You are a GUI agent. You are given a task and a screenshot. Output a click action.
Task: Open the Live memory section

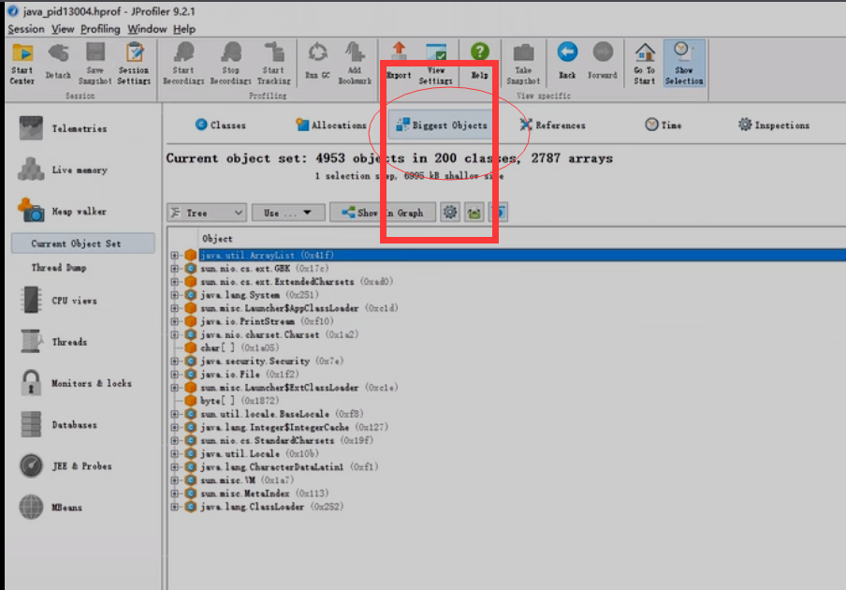click(64, 170)
